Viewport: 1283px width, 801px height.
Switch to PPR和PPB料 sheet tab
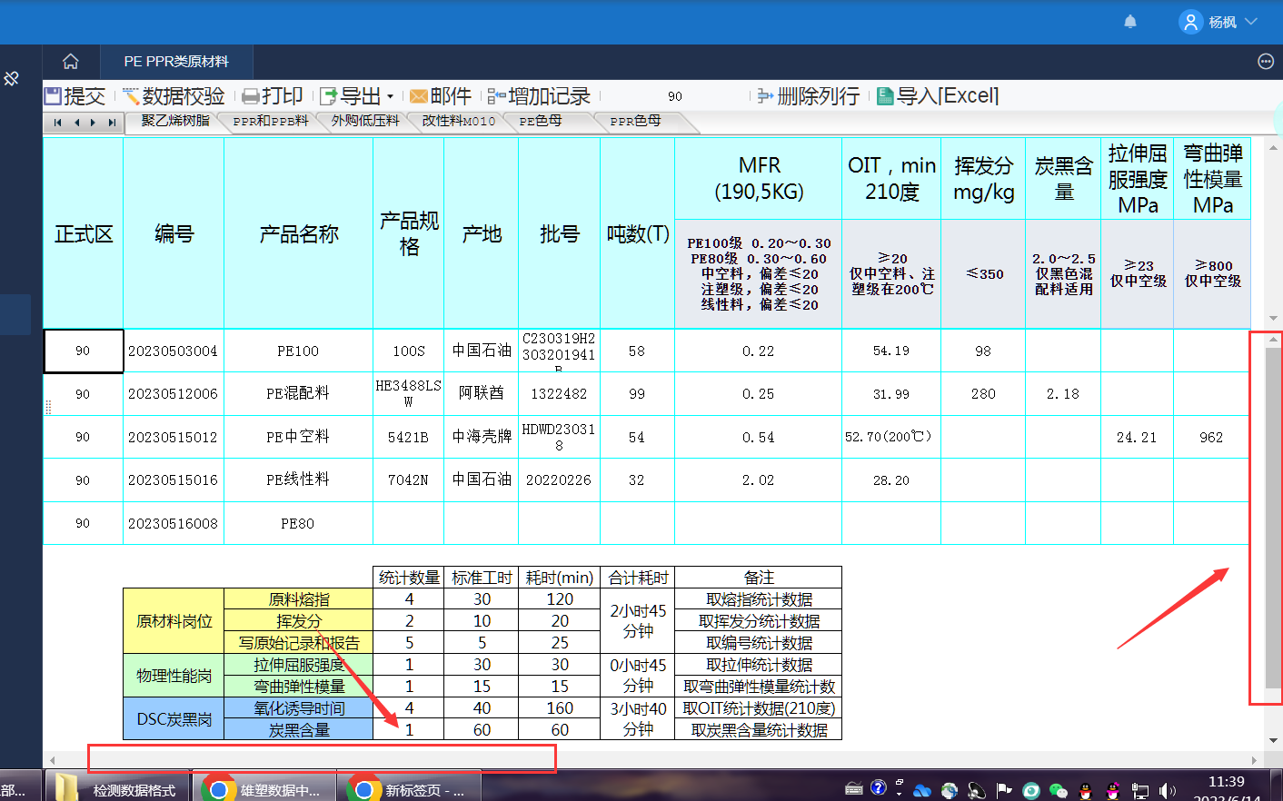271,121
